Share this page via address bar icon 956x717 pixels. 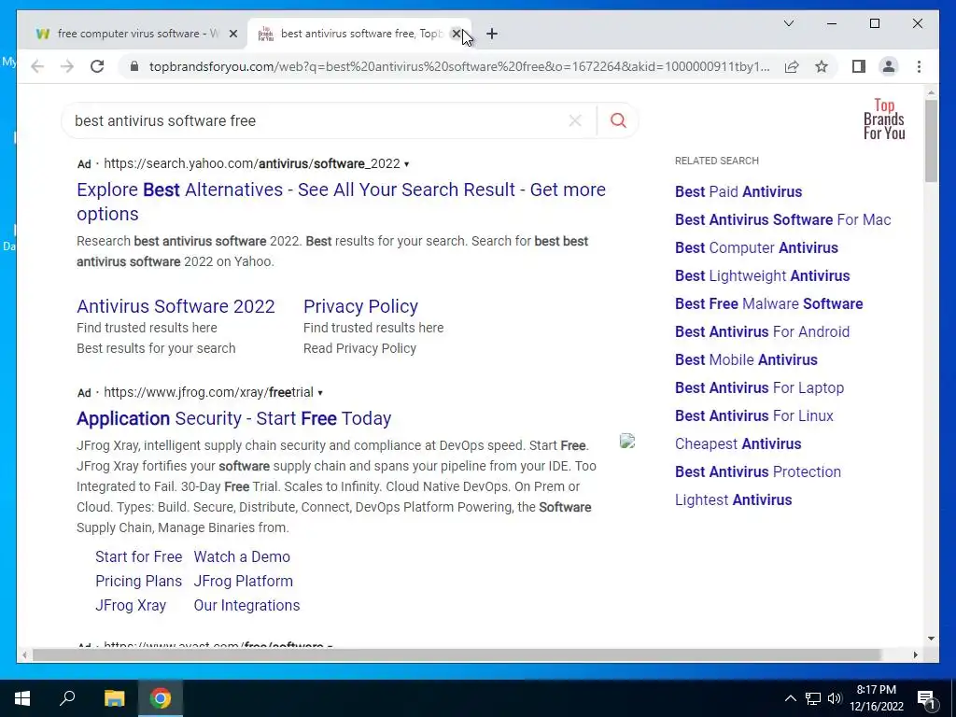[x=792, y=66]
